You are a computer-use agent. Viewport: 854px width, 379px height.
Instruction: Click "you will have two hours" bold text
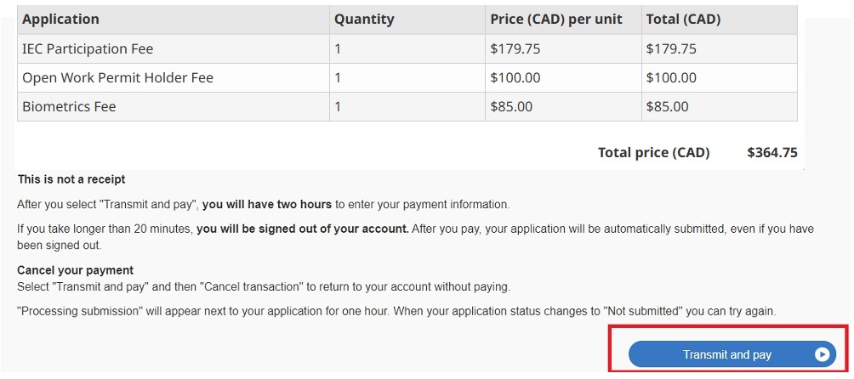point(267,205)
